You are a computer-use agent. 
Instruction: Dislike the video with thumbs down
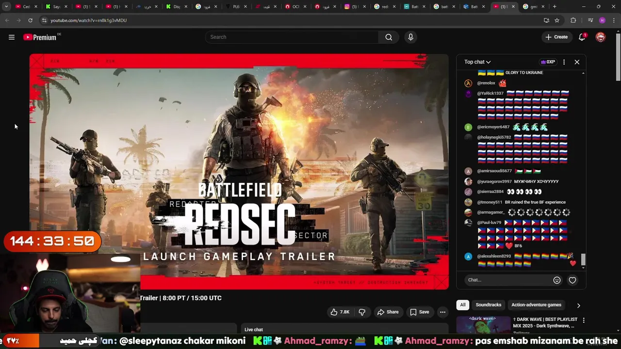click(362, 312)
